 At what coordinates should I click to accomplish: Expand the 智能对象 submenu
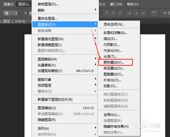coord(65,79)
